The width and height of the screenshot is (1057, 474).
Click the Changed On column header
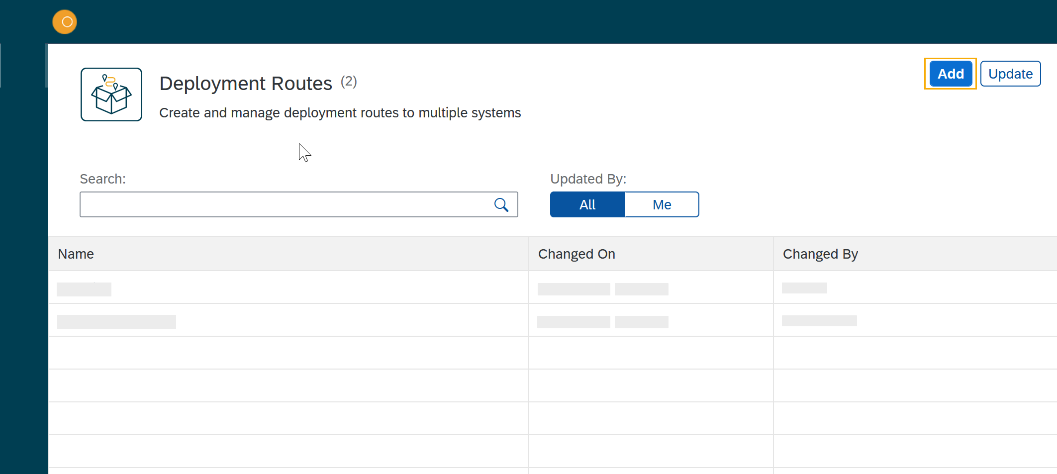(651, 254)
